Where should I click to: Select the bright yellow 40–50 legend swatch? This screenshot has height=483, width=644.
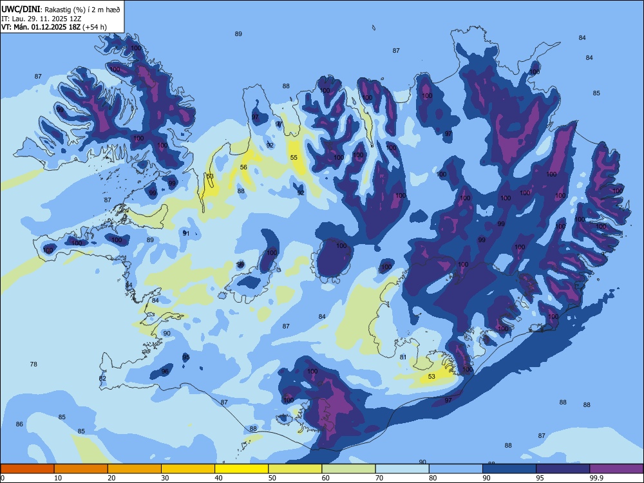tap(241, 469)
